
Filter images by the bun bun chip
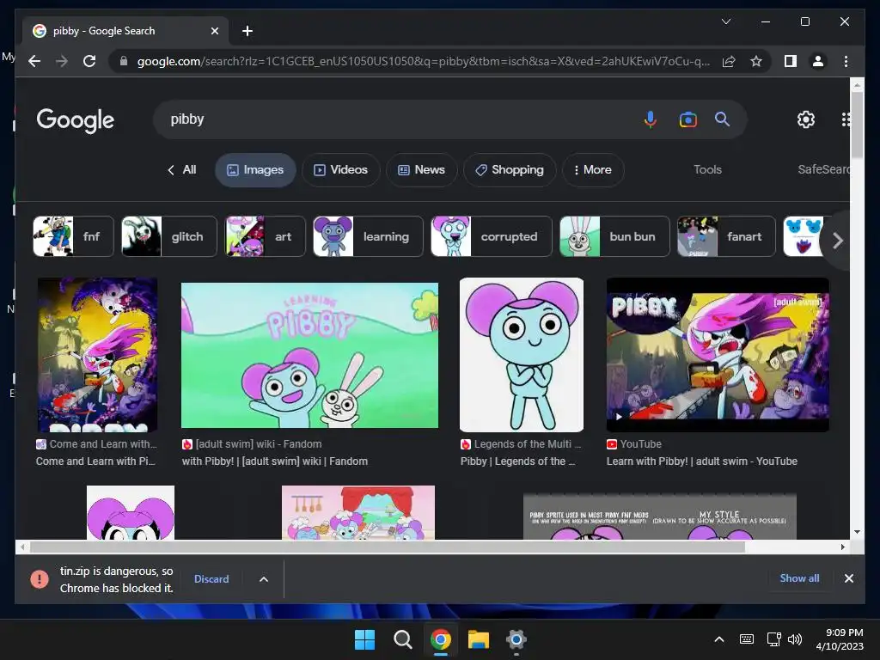614,236
